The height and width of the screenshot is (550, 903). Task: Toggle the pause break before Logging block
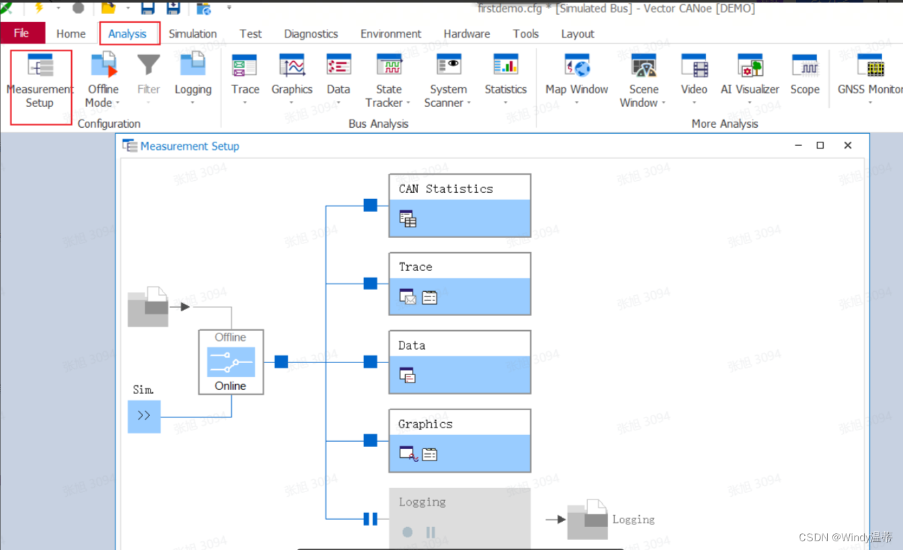pos(370,518)
